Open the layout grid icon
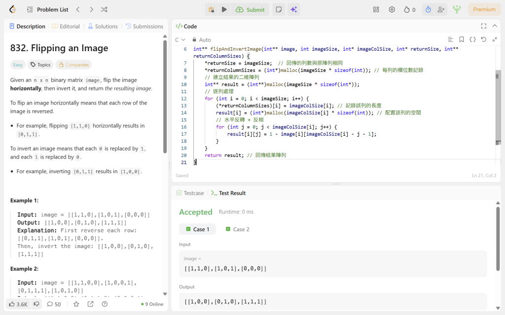The height and width of the screenshot is (315, 505). tap(376, 10)
